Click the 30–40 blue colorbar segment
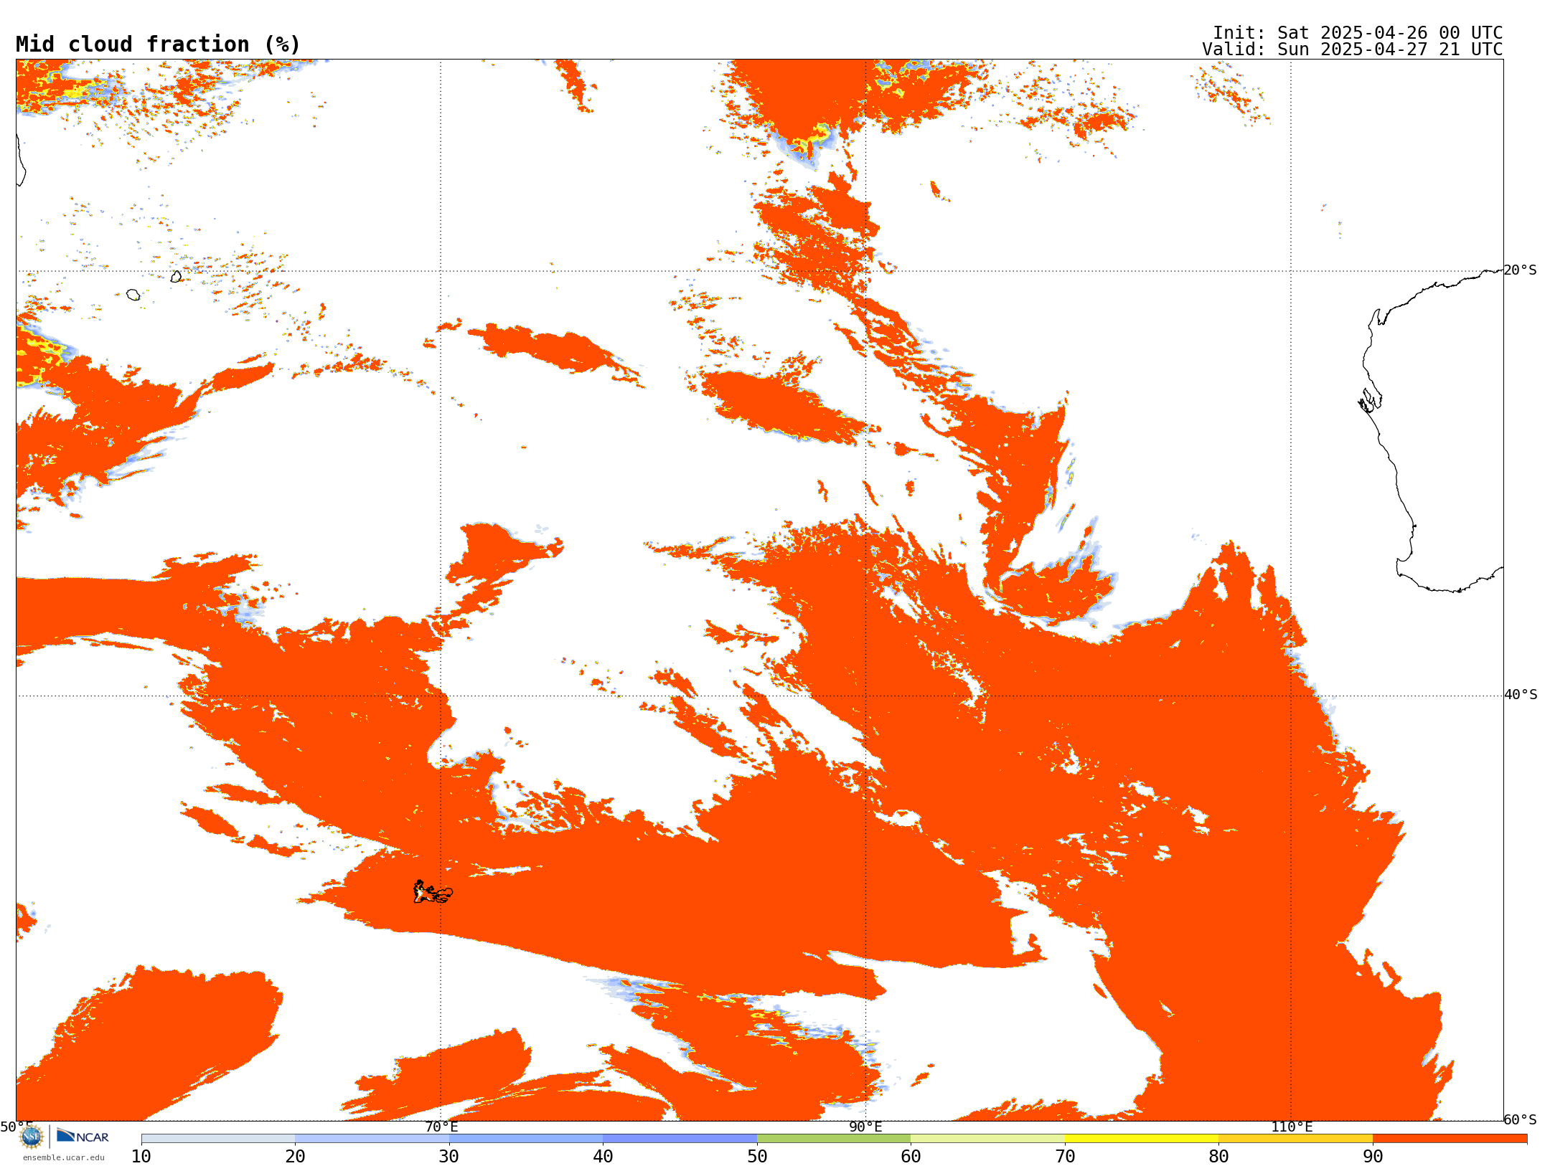 click(526, 1139)
